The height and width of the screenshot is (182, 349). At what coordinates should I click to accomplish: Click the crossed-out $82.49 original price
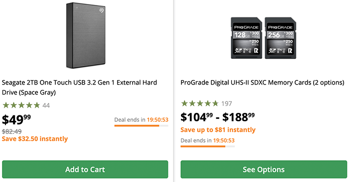(12, 131)
